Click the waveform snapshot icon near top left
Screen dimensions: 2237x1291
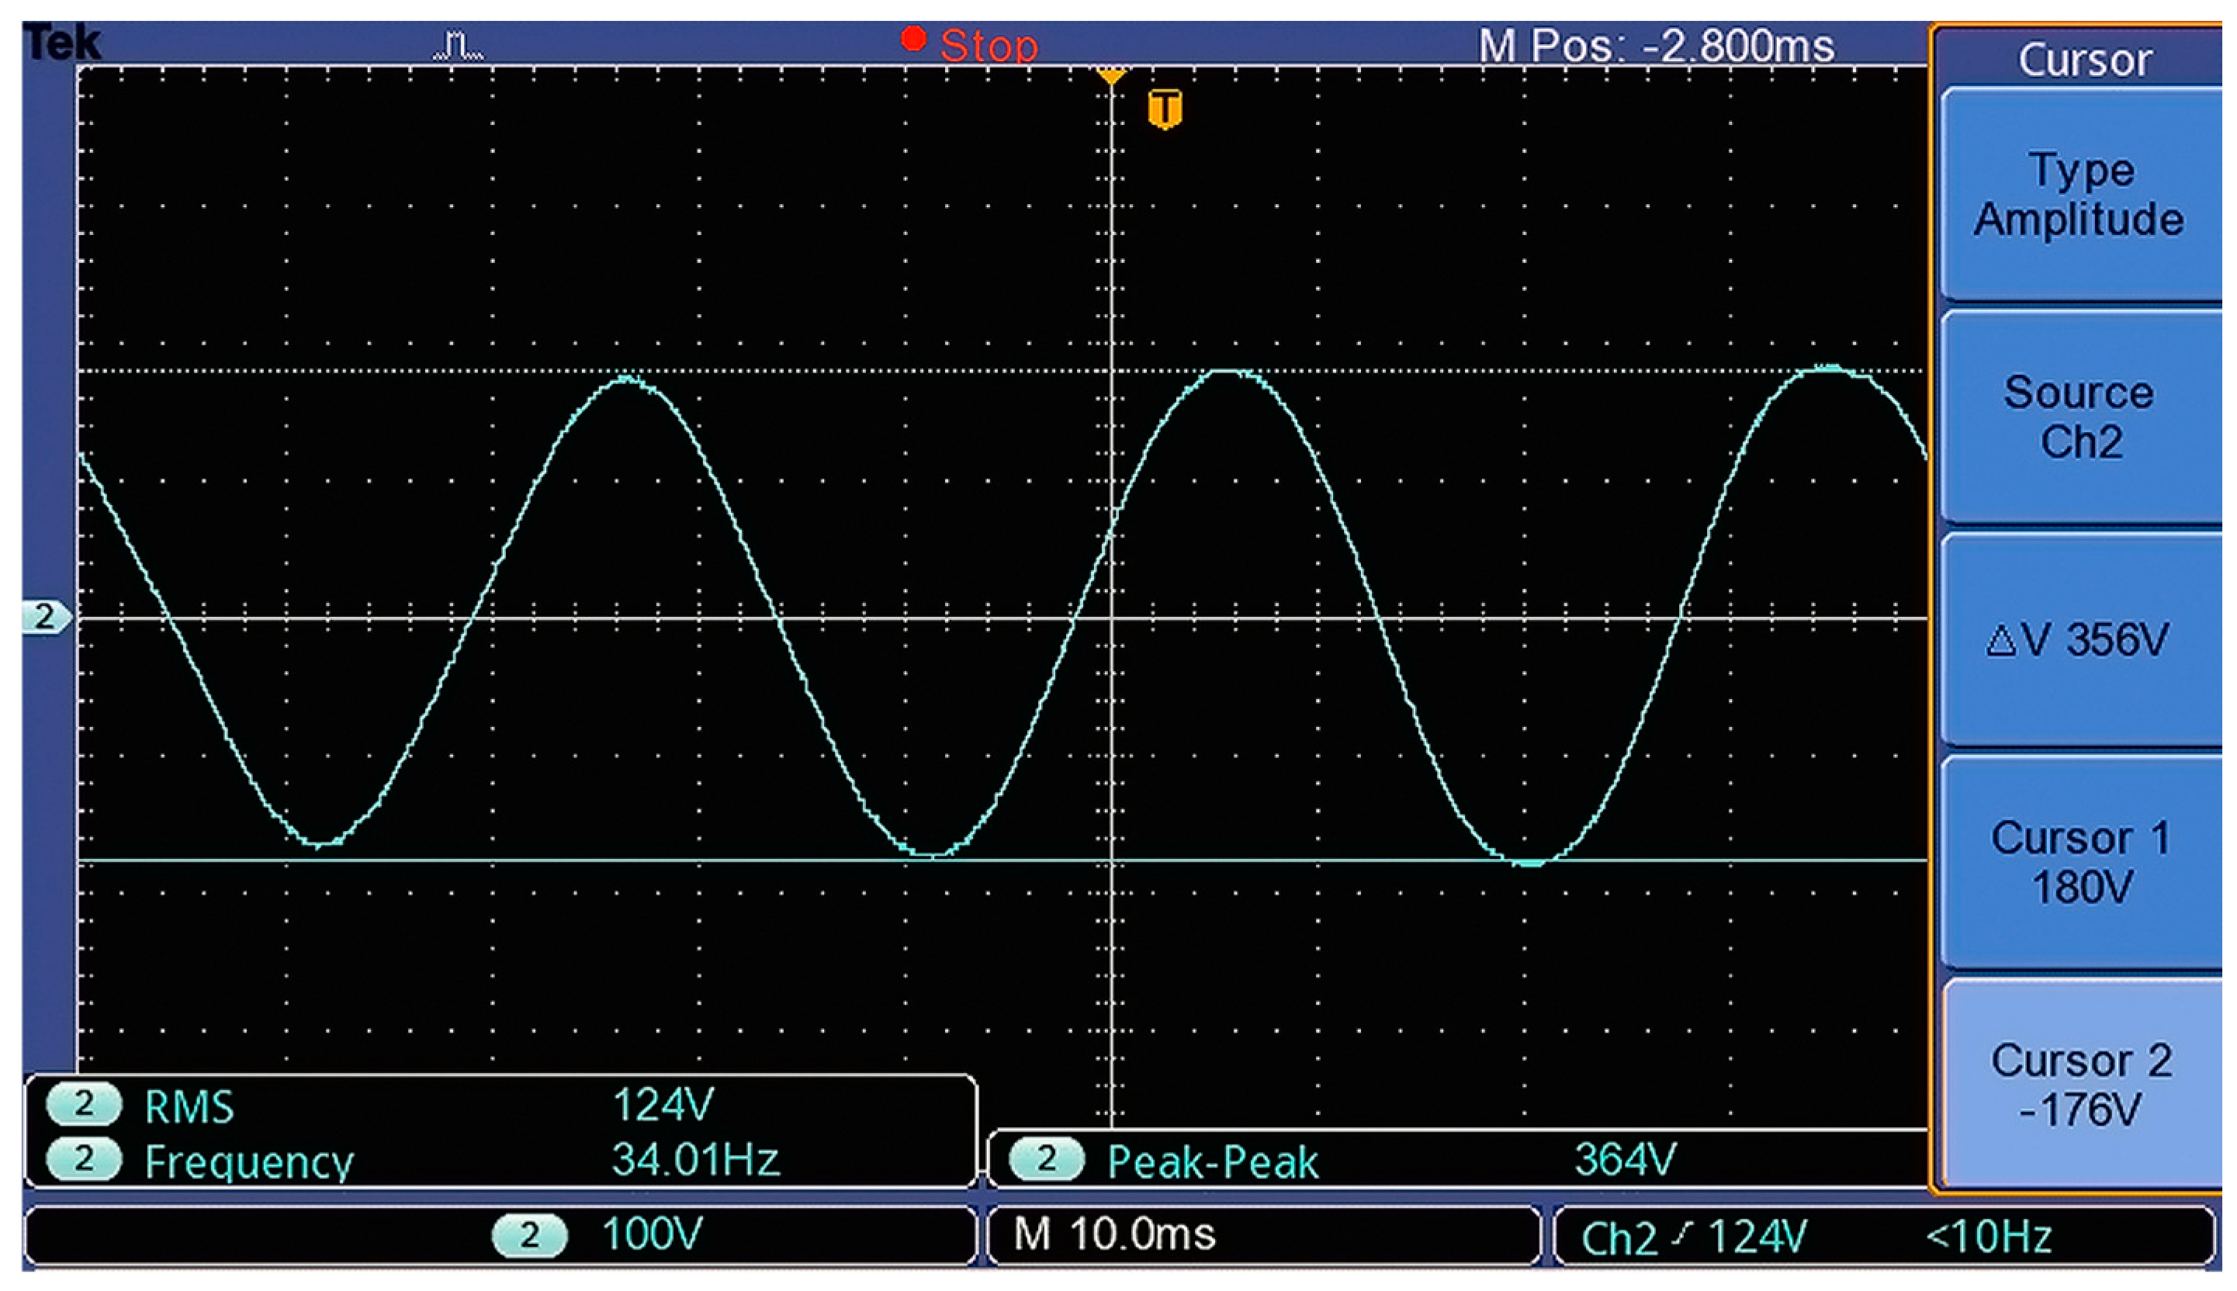456,43
